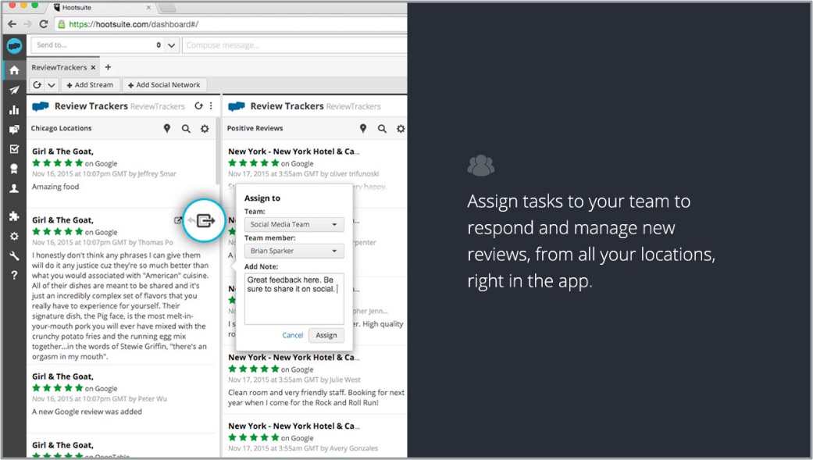The width and height of the screenshot is (813, 460).
Task: Click the Review Trackers logo in left stream
Action: click(x=41, y=106)
